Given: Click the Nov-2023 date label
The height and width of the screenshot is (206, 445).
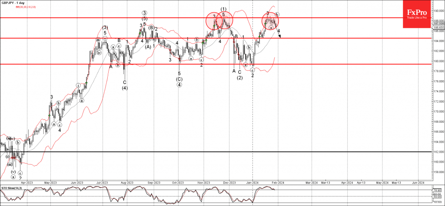Looking at the screenshot, I should click(203, 183).
